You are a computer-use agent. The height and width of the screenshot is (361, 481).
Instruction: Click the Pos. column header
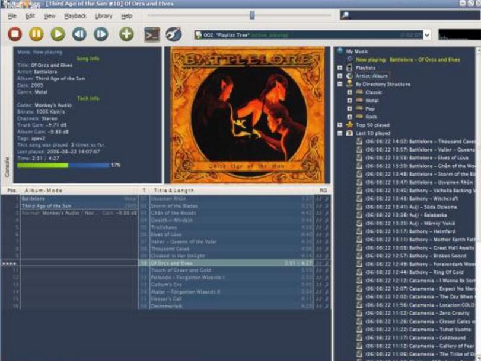tap(11, 191)
